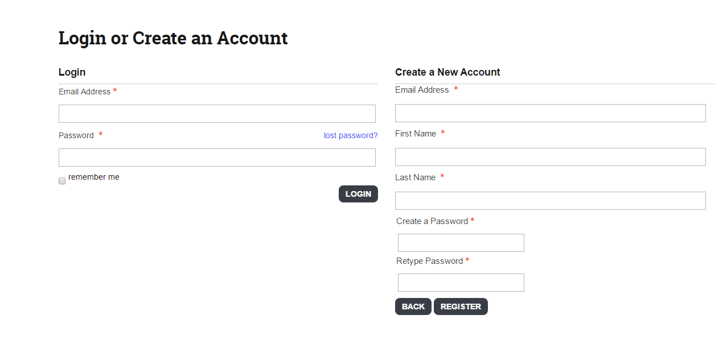Click the Last Name input box

click(x=550, y=200)
